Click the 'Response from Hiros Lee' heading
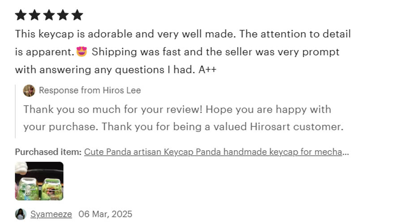The image size is (403, 224). pyautogui.click(x=90, y=90)
